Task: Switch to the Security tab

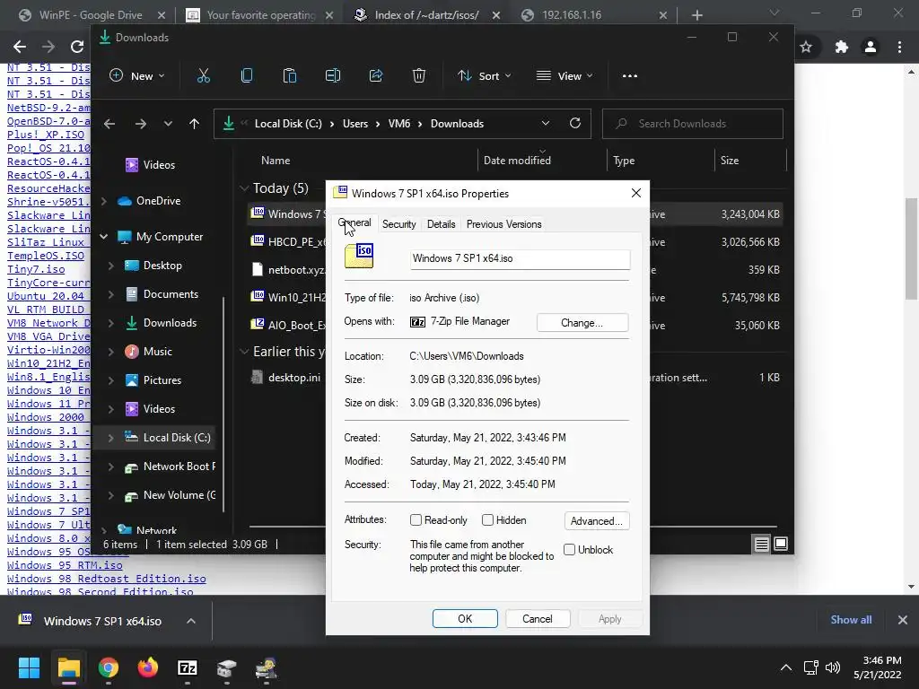Action: pyautogui.click(x=399, y=224)
